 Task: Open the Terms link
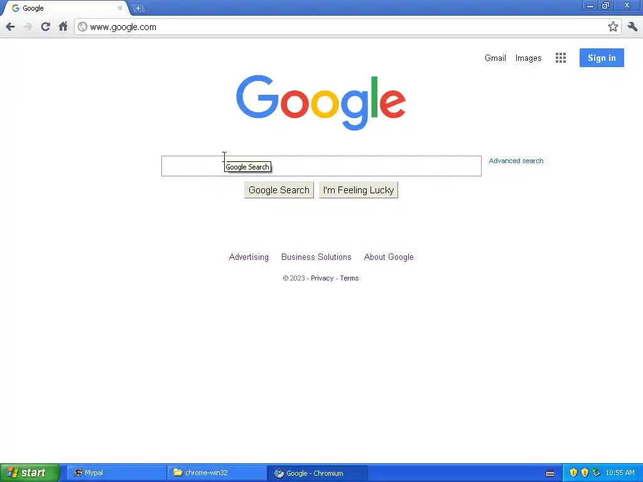coord(349,278)
